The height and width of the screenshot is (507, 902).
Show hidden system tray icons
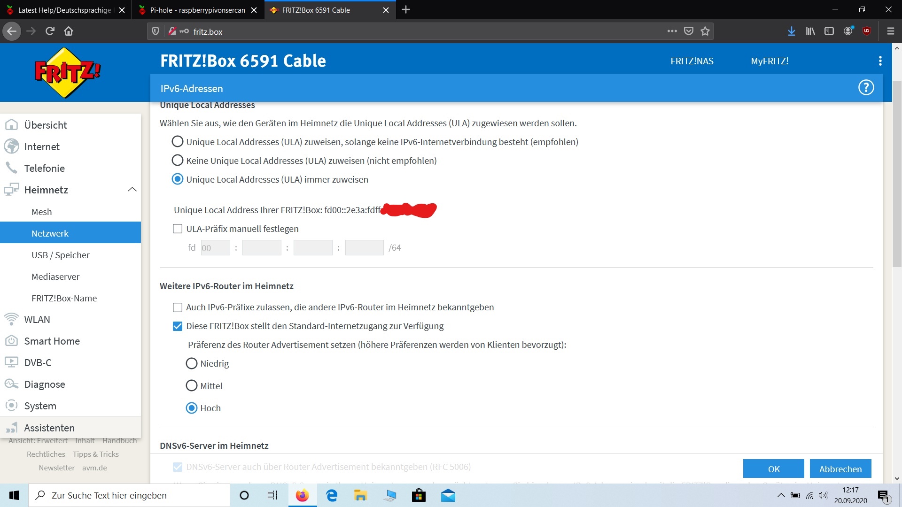pos(780,495)
